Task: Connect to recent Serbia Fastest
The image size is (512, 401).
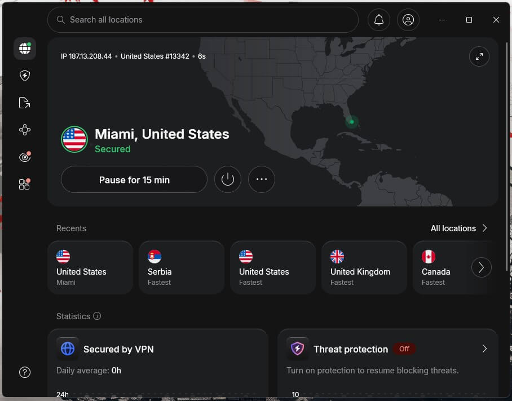Action: point(182,267)
